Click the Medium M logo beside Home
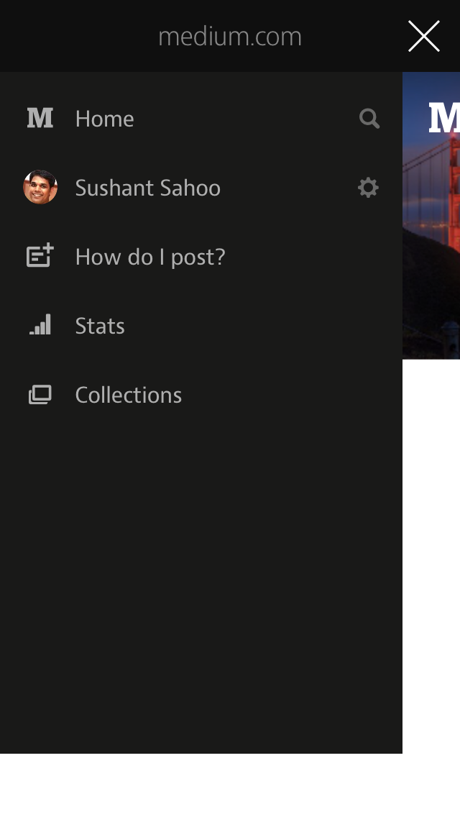Image resolution: width=460 pixels, height=817 pixels. [40, 118]
